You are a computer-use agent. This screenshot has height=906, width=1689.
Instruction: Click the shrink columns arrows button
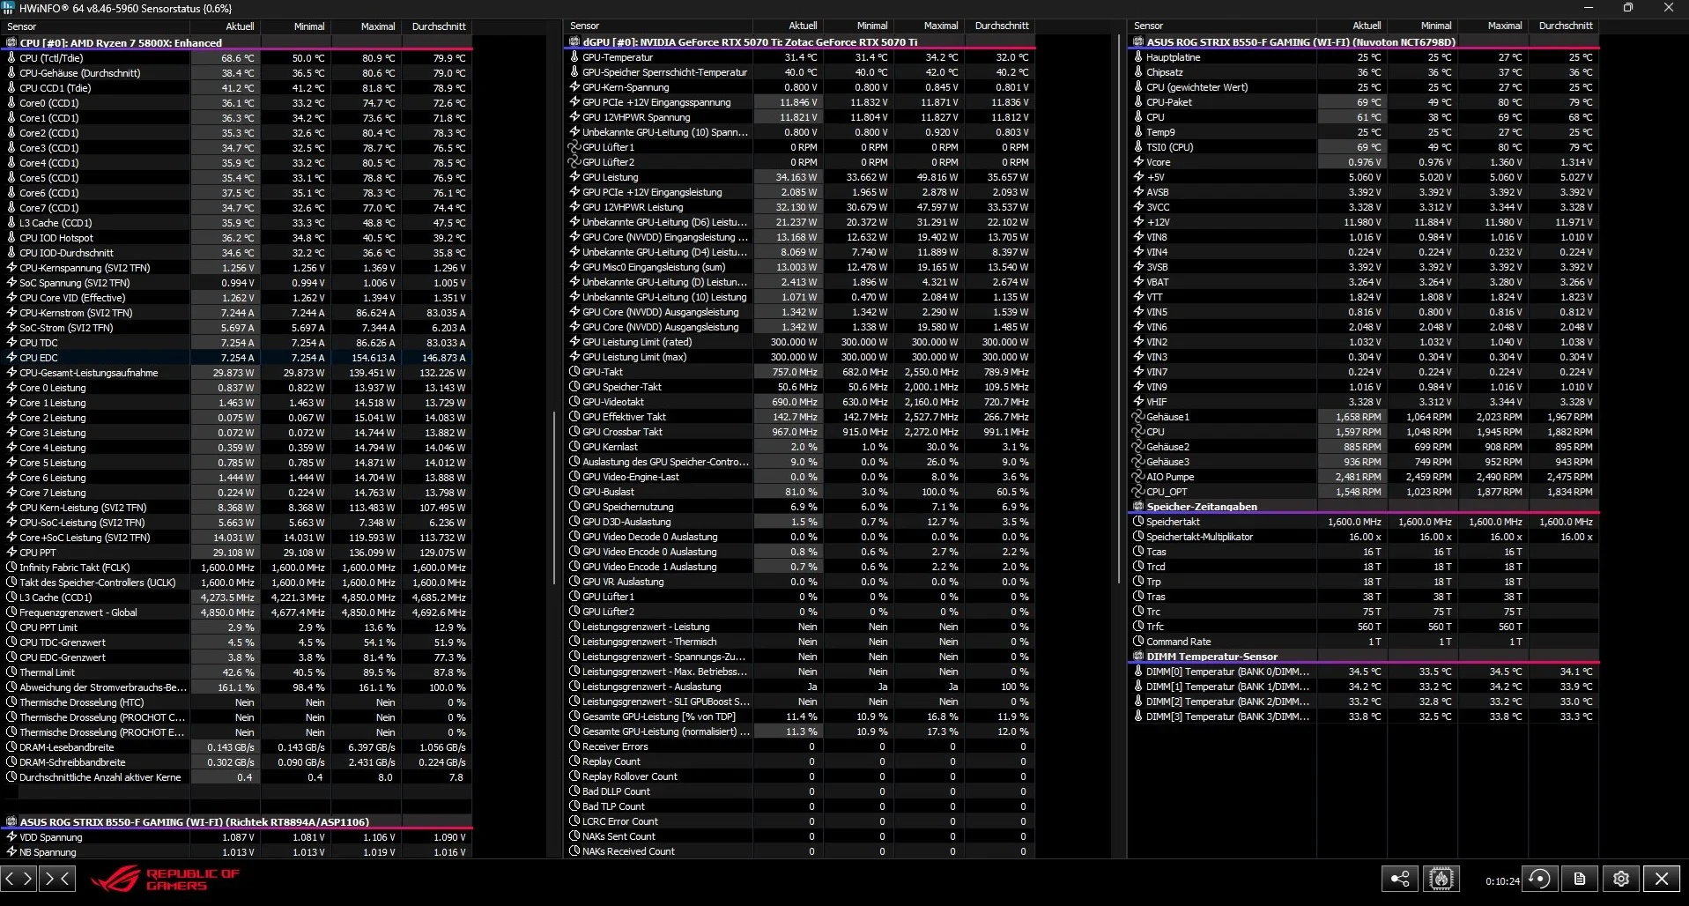56,878
